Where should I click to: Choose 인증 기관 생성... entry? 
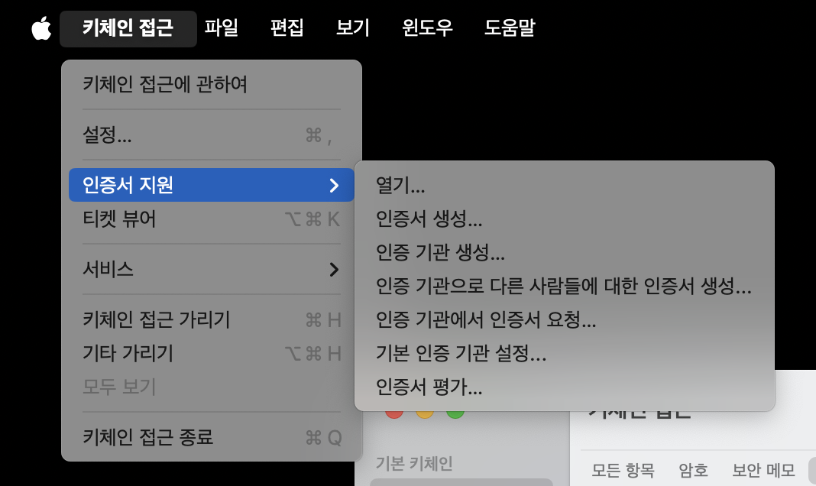565,252
